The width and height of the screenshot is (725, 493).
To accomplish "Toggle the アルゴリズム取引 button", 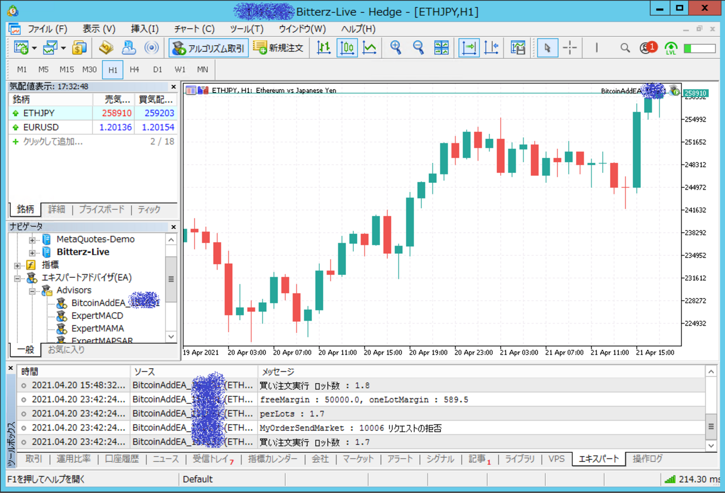I will 209,48.
